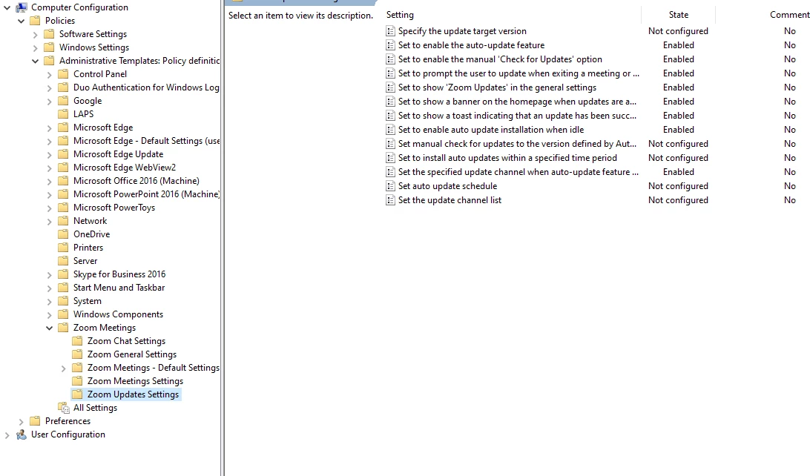Select 'Set to show a banner on the homepage' policy
The image size is (810, 476).
517,102
